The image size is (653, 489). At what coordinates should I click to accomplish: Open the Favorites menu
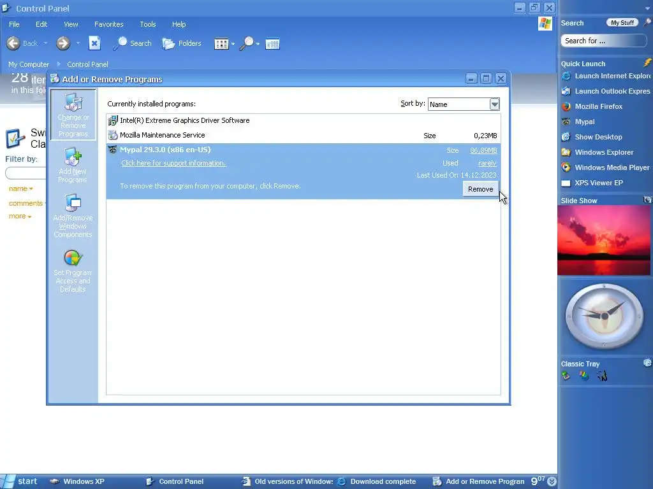[108, 24]
